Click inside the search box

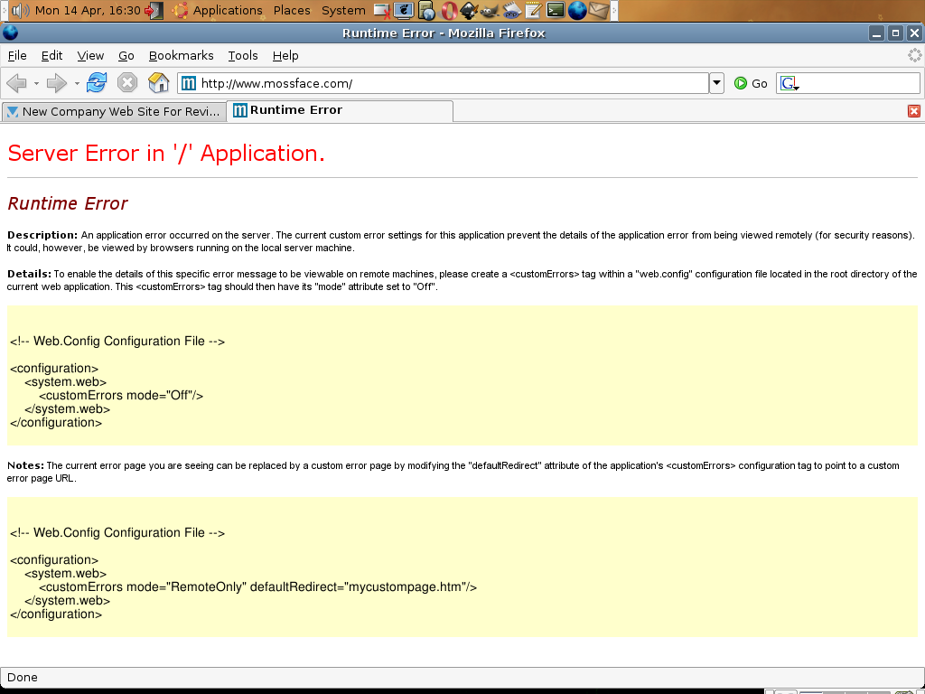860,83
